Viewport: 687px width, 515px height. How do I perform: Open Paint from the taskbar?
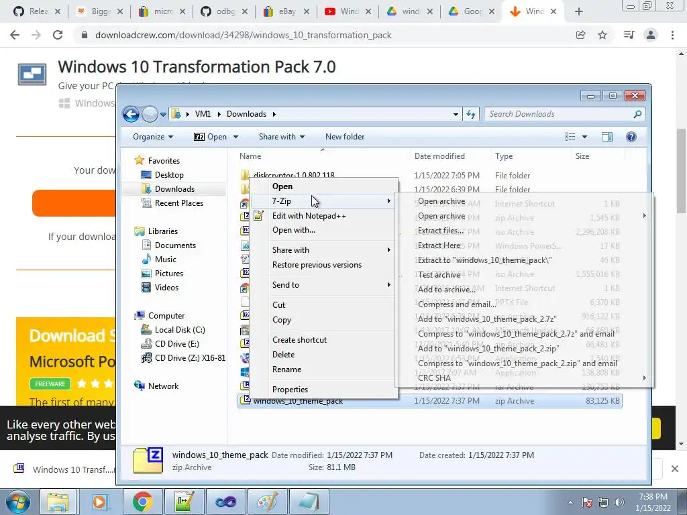coord(267,502)
